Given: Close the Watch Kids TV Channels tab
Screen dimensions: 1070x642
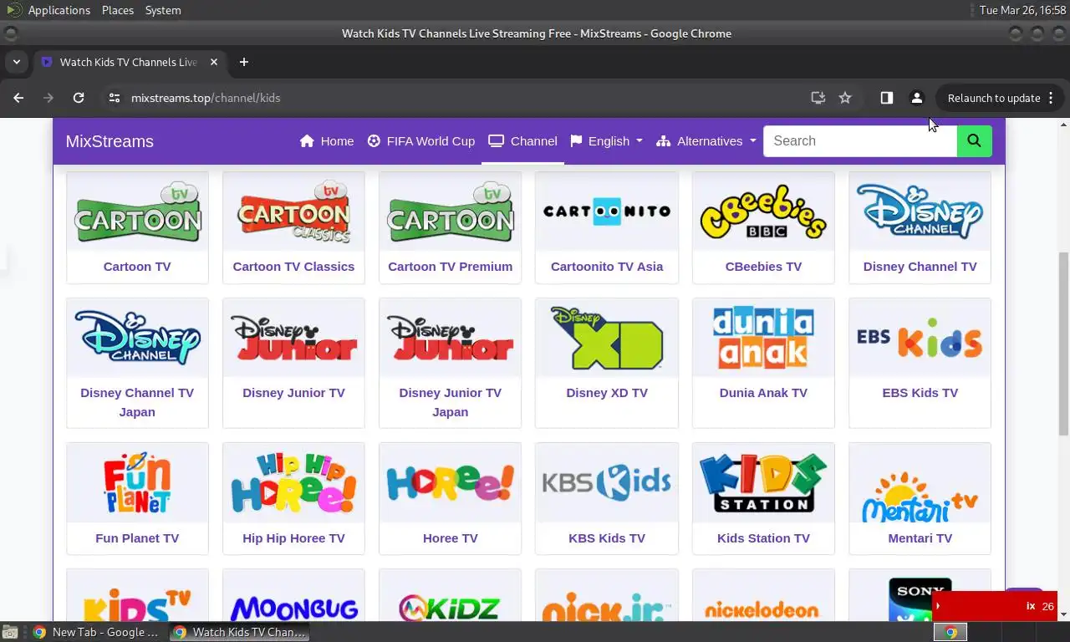Looking at the screenshot, I should [214, 62].
